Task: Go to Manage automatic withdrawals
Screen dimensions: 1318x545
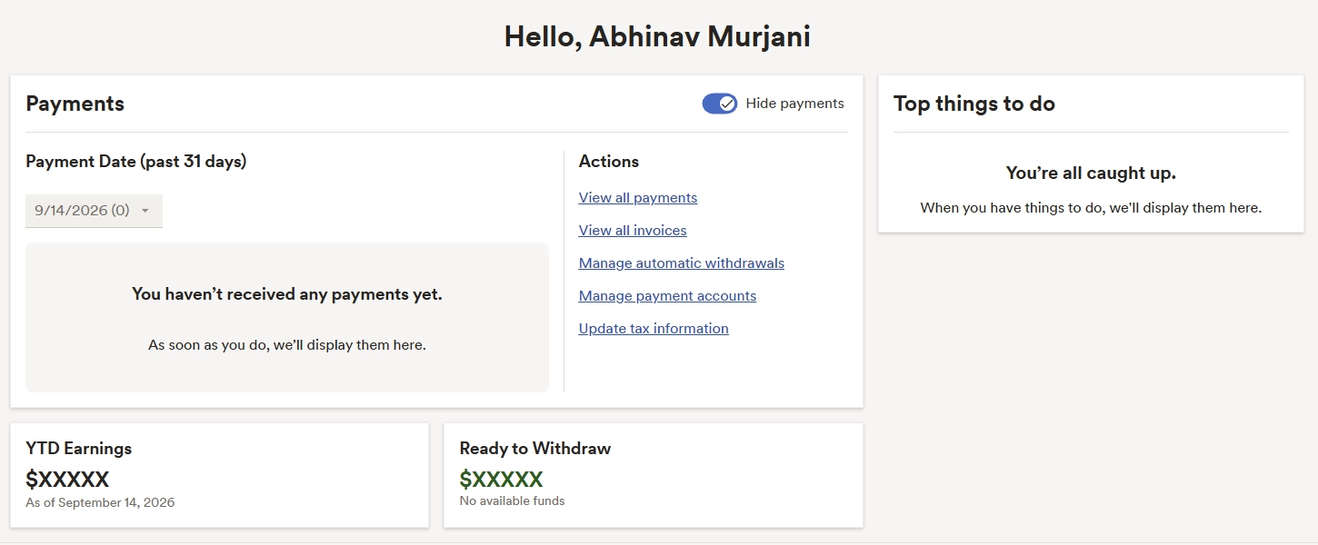Action: coord(682,263)
